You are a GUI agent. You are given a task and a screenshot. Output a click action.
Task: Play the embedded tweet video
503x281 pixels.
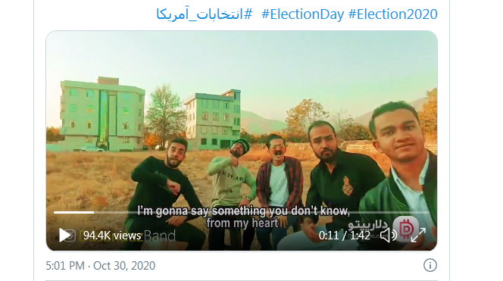pos(65,236)
